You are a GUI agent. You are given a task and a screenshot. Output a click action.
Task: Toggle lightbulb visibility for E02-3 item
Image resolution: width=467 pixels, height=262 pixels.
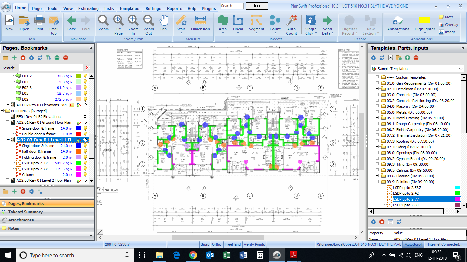pyautogui.click(x=85, y=88)
